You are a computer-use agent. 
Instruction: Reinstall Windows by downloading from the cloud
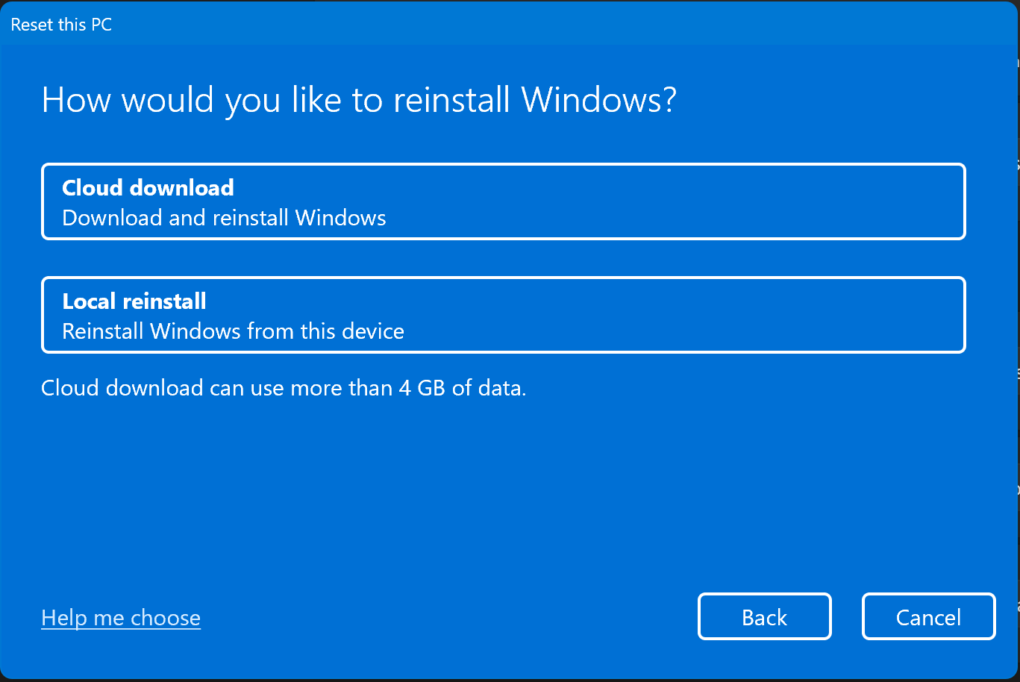[x=504, y=201]
